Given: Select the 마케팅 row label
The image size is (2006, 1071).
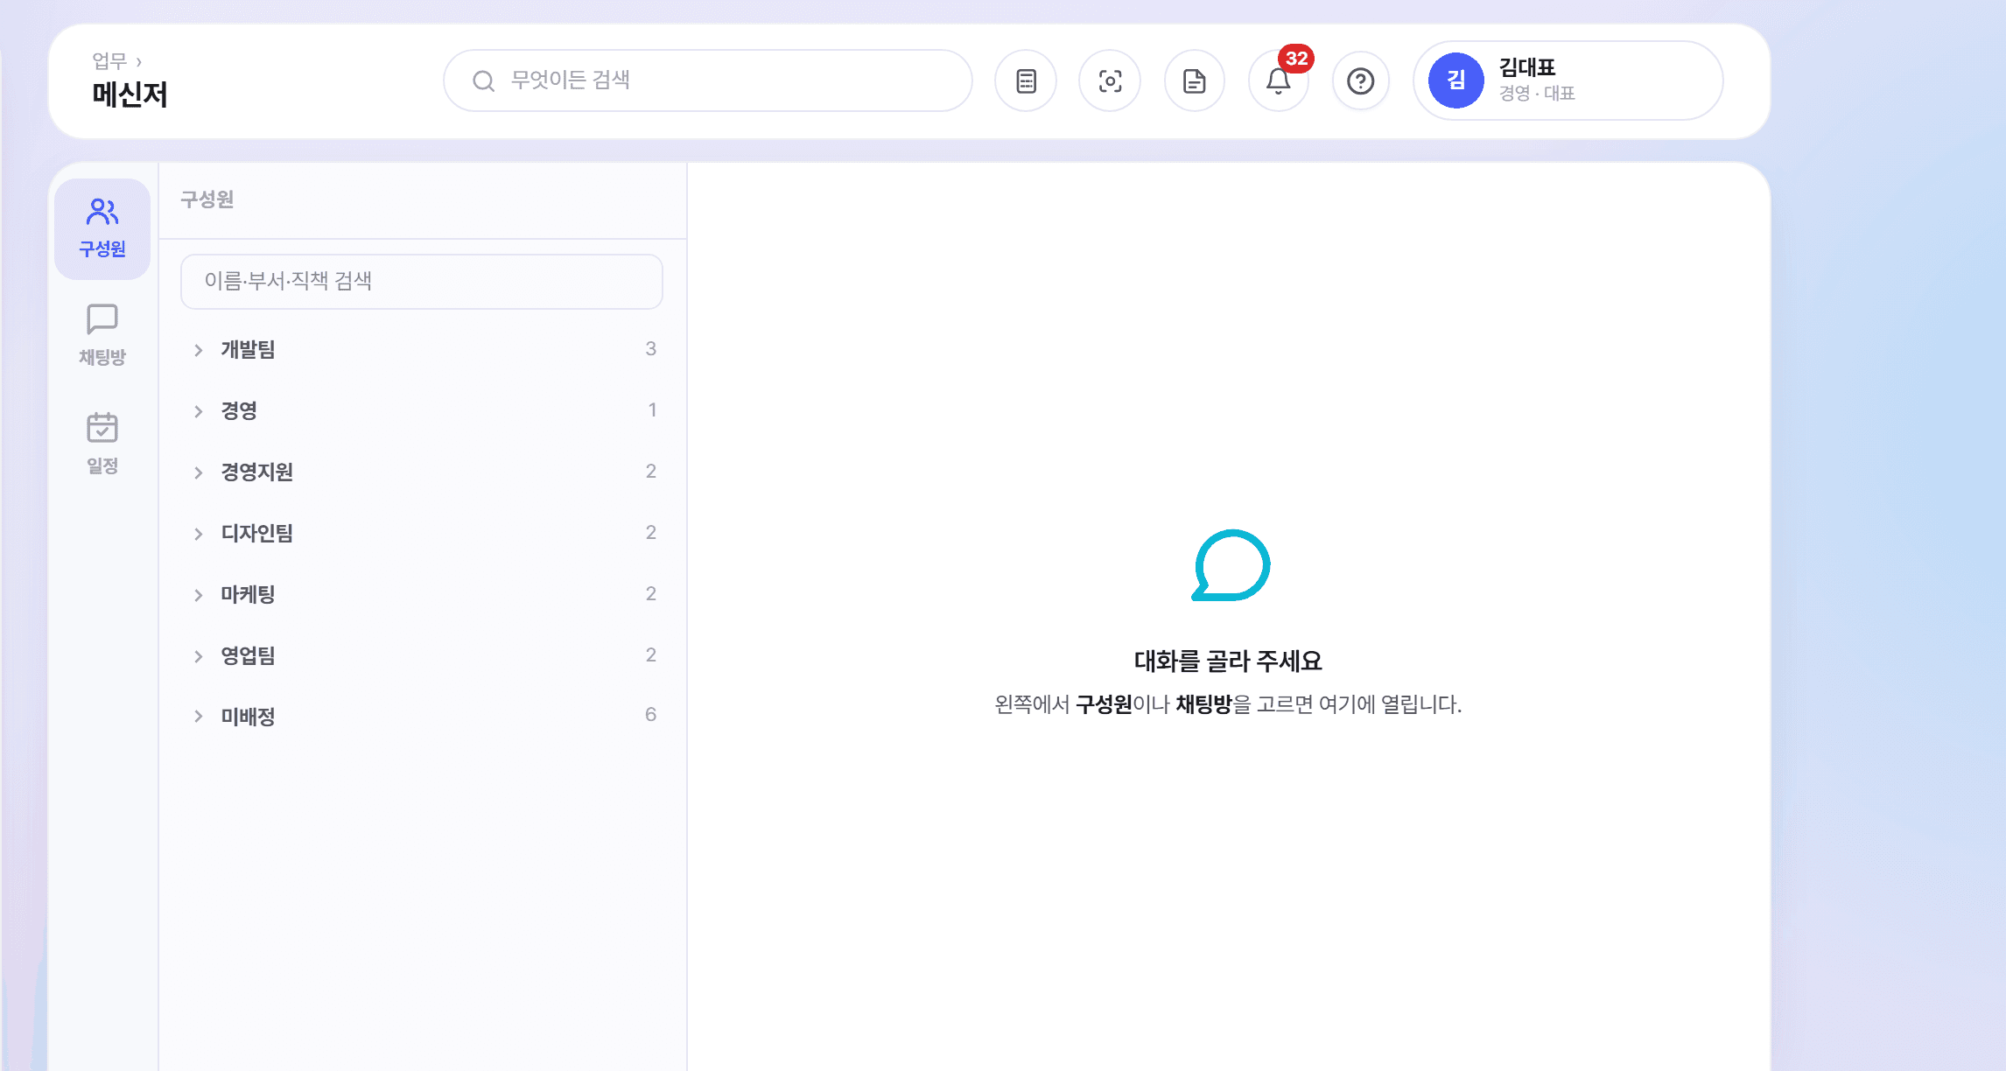Looking at the screenshot, I should (248, 594).
